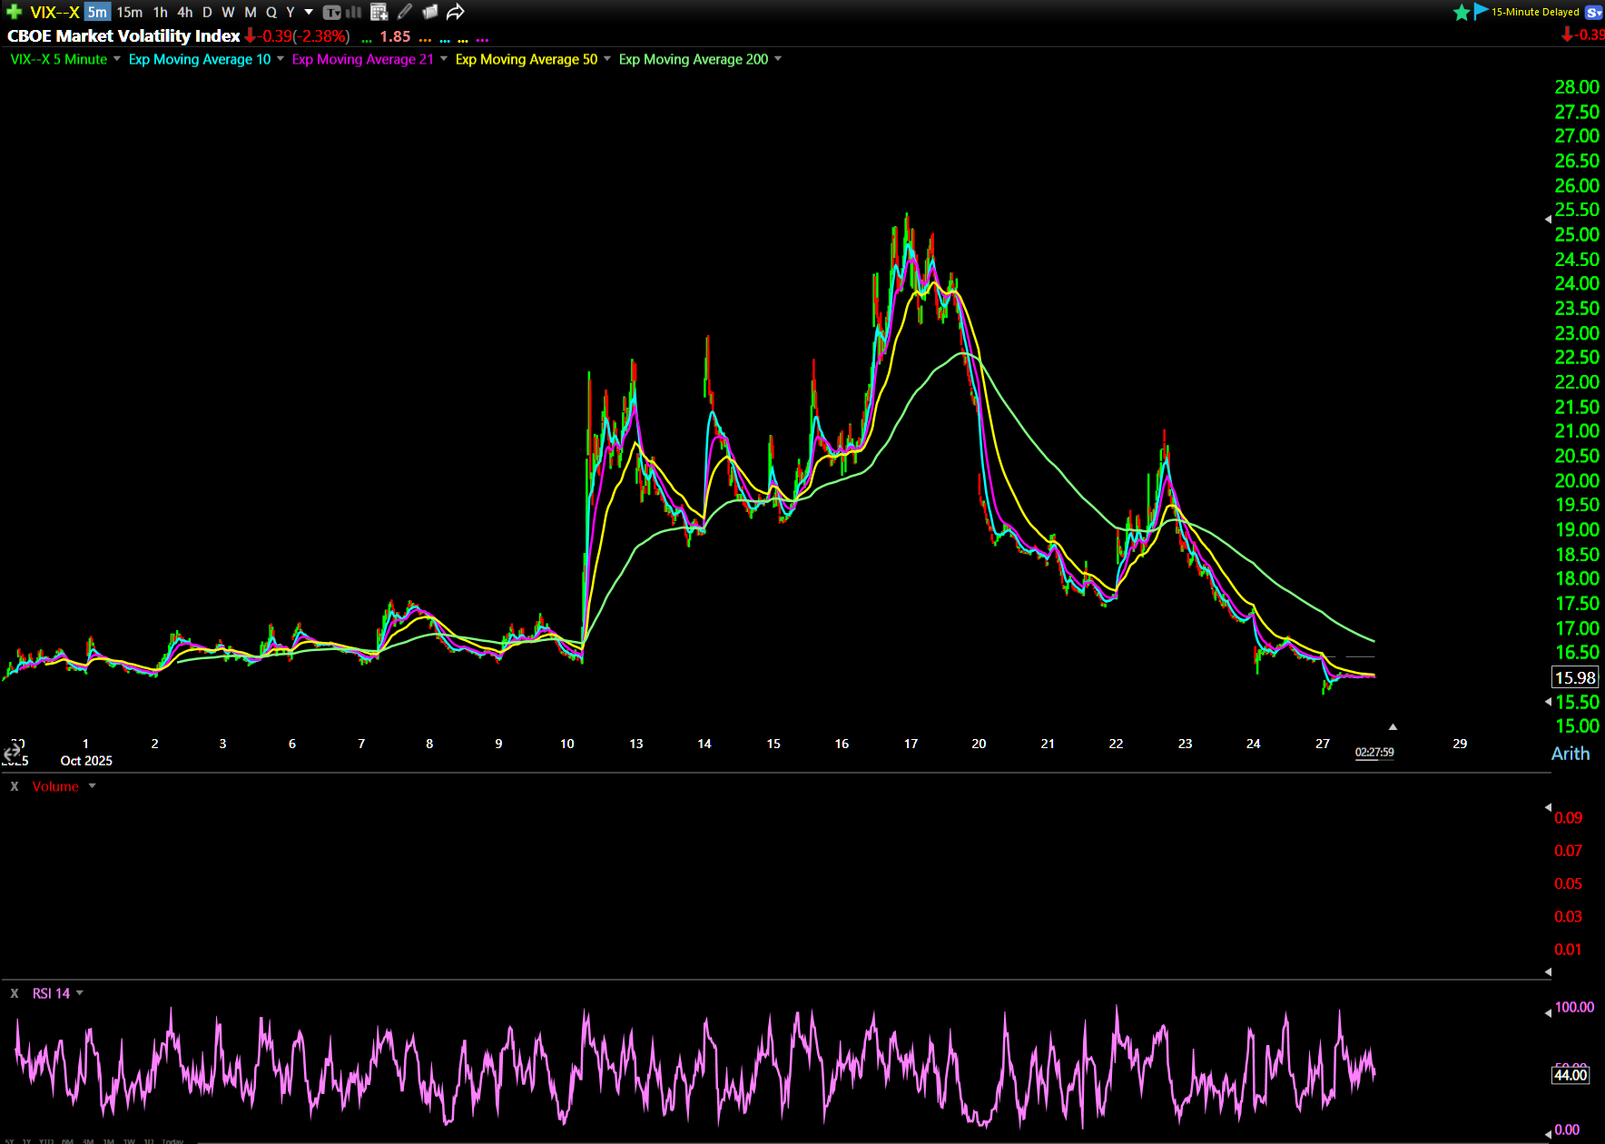1605x1144 pixels.
Task: Click the share arrow icon
Action: [456, 12]
